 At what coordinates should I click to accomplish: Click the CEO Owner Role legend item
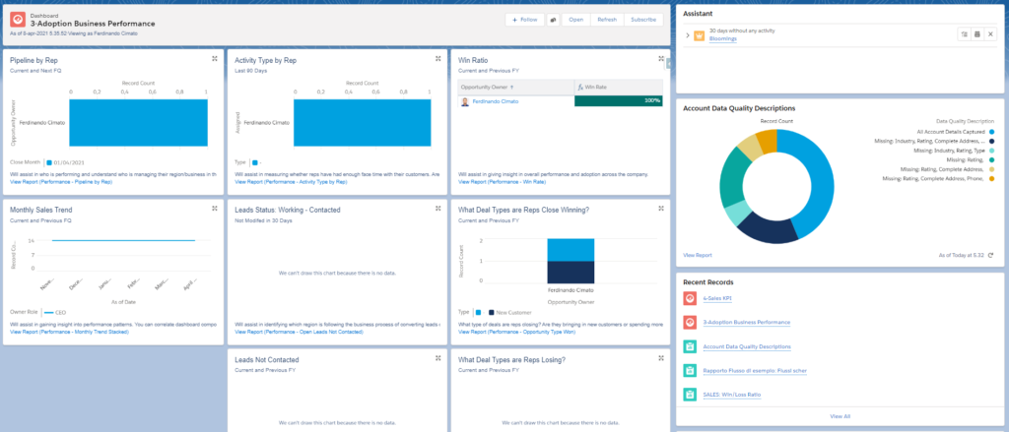54,312
